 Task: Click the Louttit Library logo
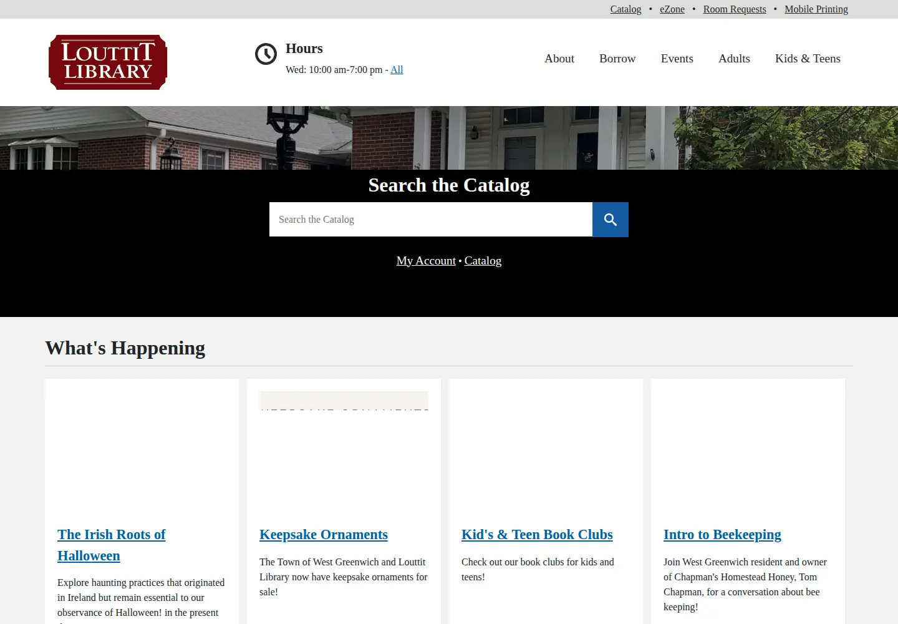[108, 62]
